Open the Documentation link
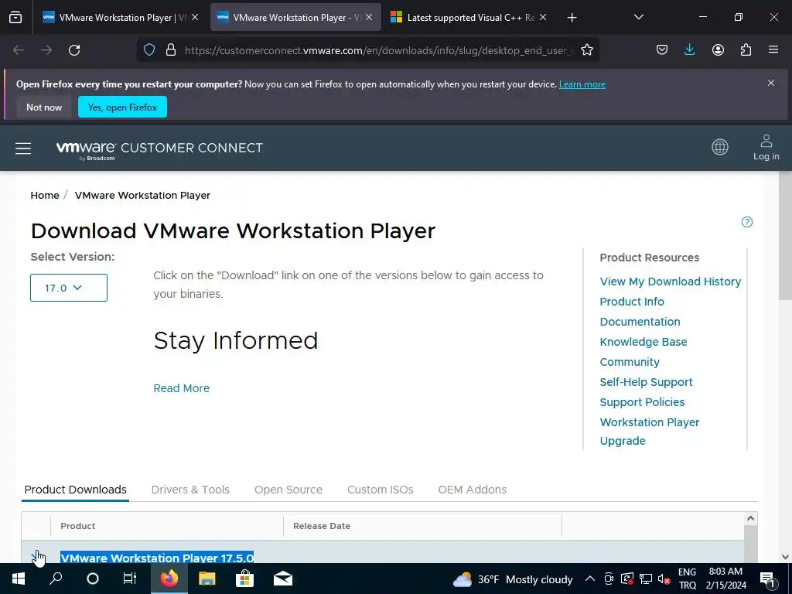This screenshot has width=792, height=594. coord(640,322)
